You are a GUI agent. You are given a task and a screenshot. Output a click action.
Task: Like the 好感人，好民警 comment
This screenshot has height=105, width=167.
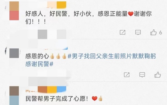[153, 32]
